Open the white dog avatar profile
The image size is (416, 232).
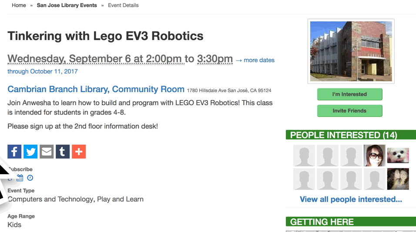398,156
